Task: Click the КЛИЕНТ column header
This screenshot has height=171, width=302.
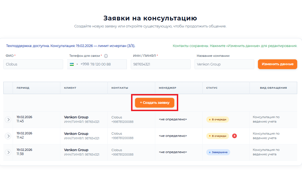Action: (70, 88)
